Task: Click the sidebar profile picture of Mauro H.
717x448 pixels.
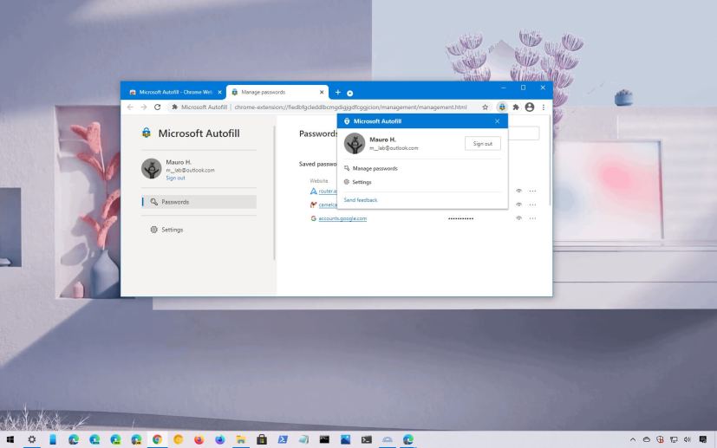Action: [x=152, y=169]
